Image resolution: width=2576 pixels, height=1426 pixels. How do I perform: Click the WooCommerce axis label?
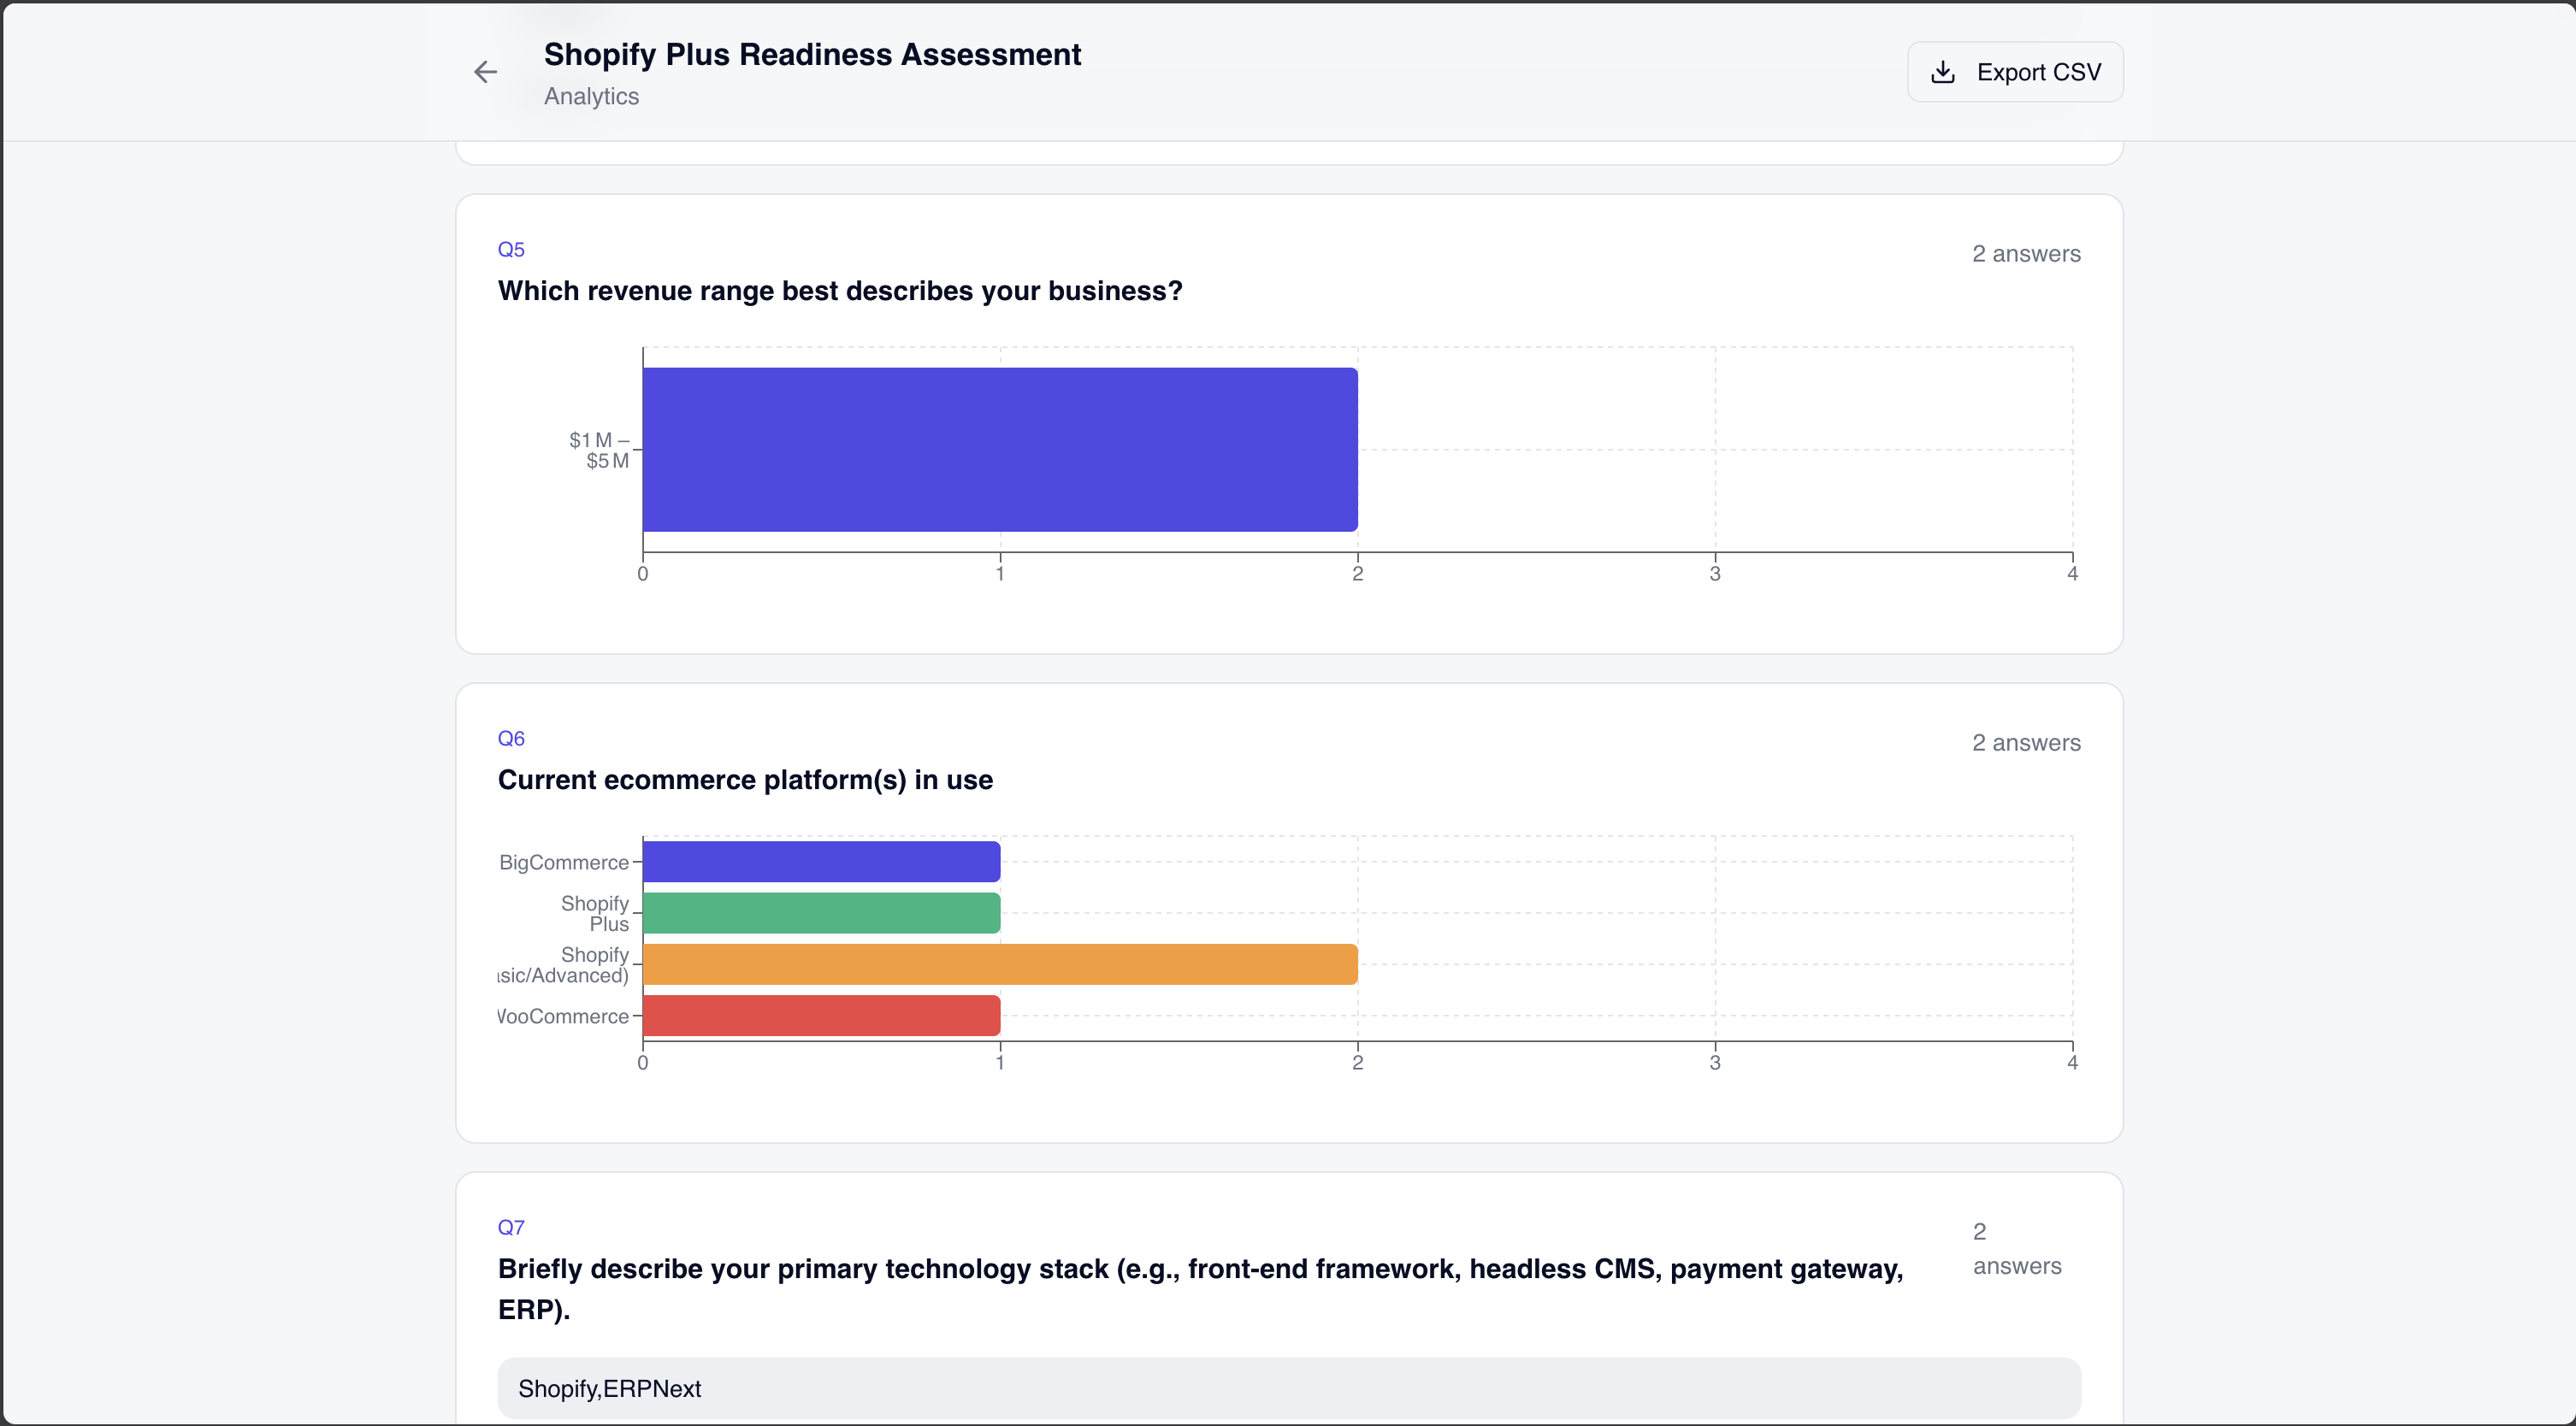[564, 1016]
